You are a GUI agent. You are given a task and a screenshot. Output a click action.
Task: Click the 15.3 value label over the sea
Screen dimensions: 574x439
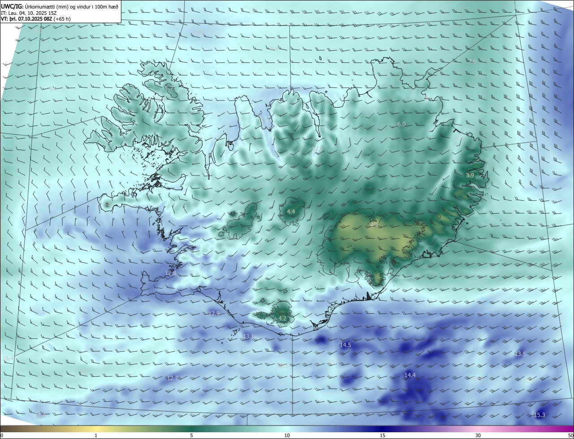click(540, 415)
